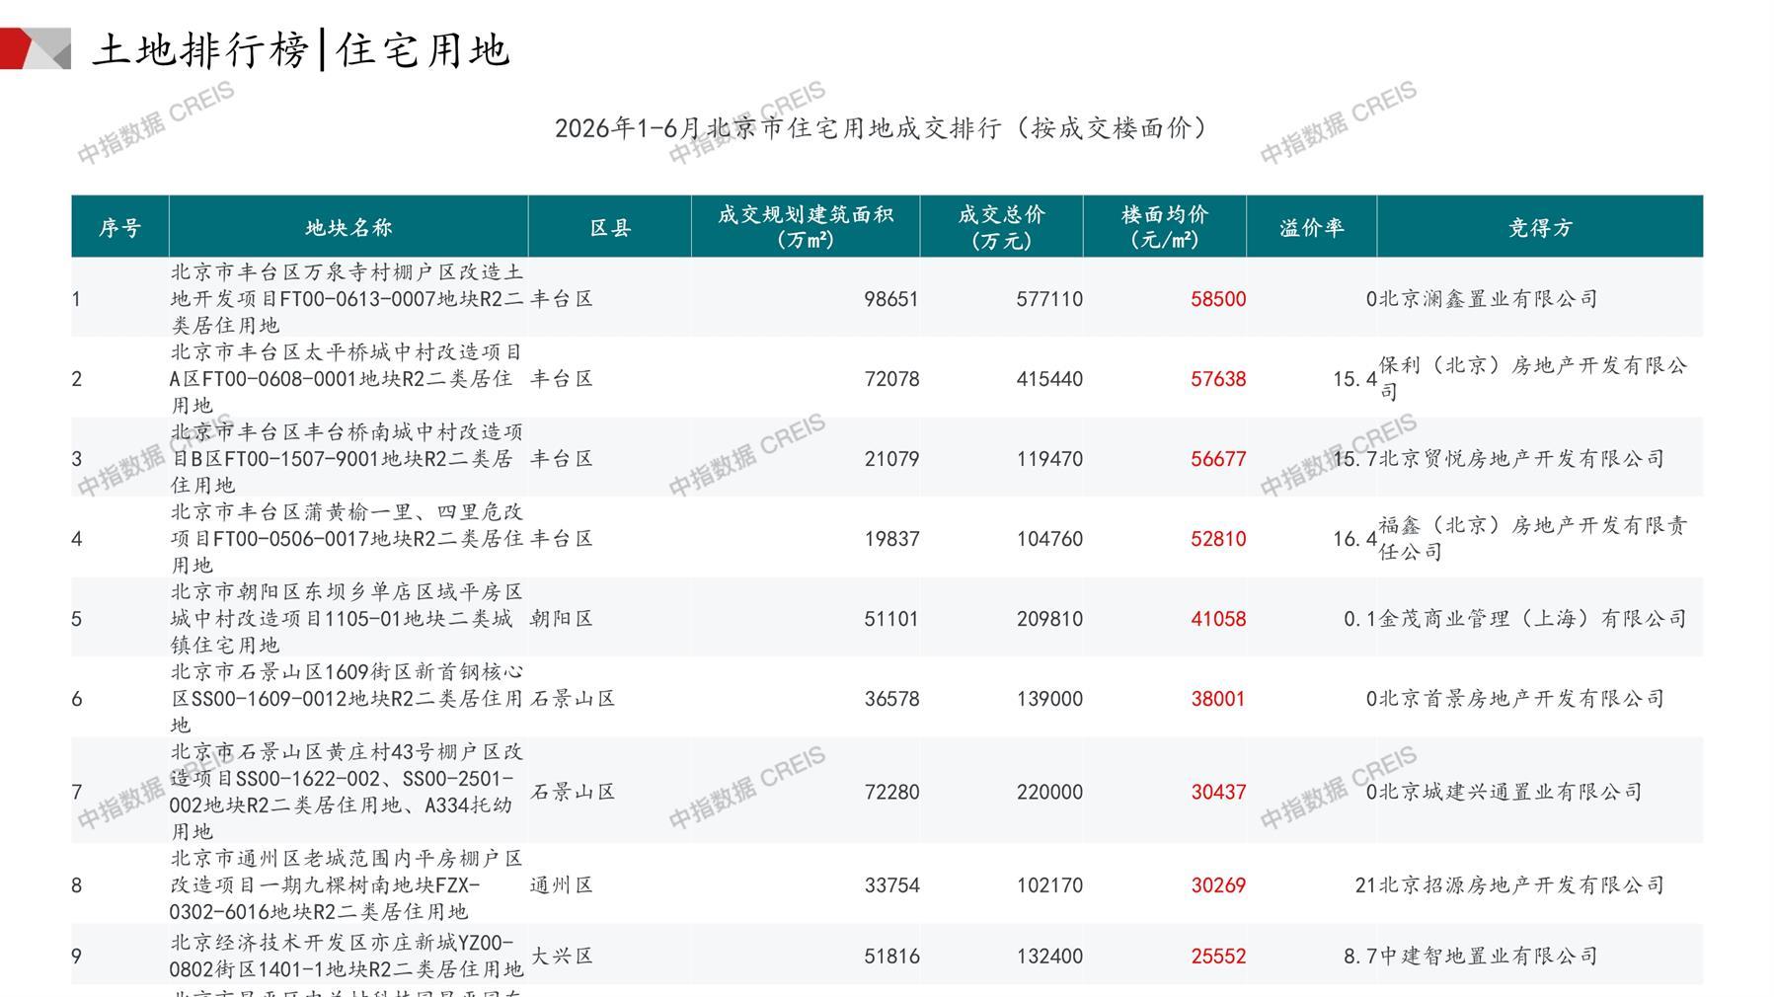Screen dimensions: 1774x997
Task: Click building area value "72078"
Action: point(891,379)
